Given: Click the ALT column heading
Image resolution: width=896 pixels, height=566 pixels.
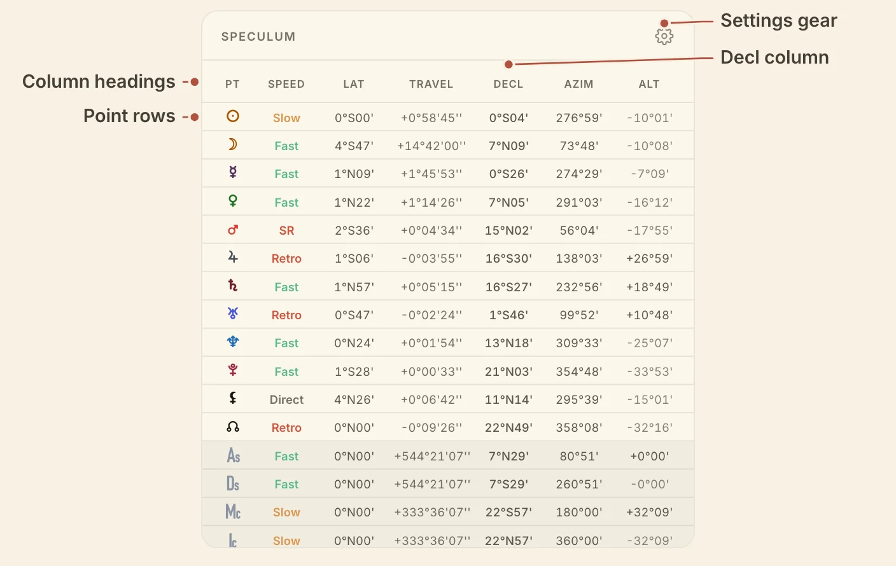Looking at the screenshot, I should pyautogui.click(x=649, y=84).
